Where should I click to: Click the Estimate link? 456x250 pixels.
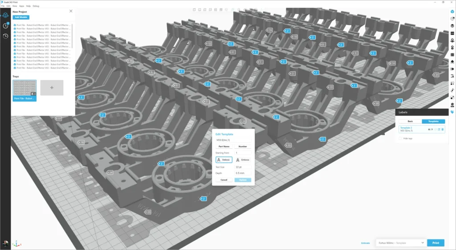point(366,243)
